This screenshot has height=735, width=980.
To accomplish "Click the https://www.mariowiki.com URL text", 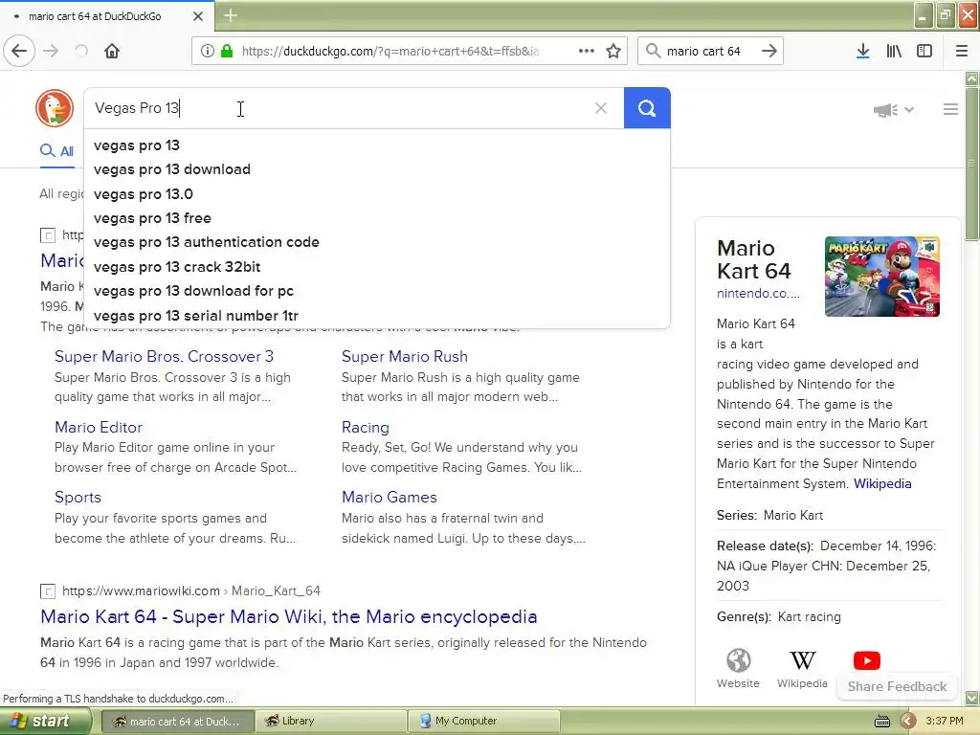I will pyautogui.click(x=142, y=590).
